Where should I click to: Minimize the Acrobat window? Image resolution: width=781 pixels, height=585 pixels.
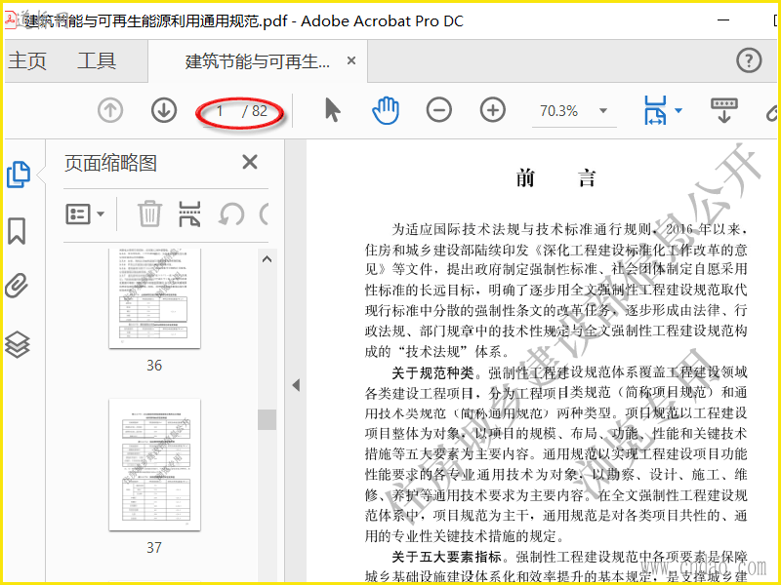(x=723, y=19)
